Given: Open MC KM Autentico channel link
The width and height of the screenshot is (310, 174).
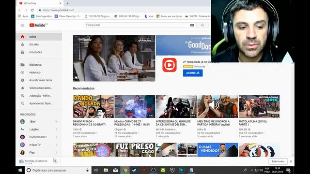Looking at the screenshot, I should coord(166,130).
